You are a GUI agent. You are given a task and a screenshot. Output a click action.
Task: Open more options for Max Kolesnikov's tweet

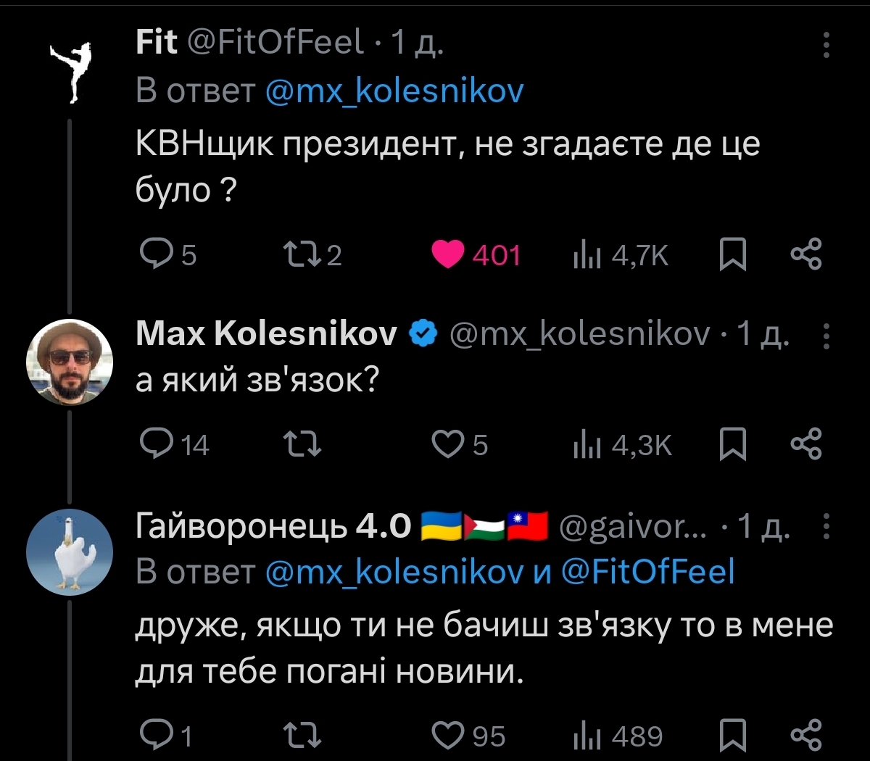click(x=826, y=335)
